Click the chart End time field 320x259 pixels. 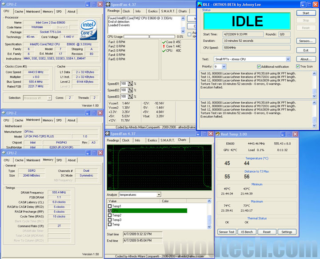(x=143, y=241)
